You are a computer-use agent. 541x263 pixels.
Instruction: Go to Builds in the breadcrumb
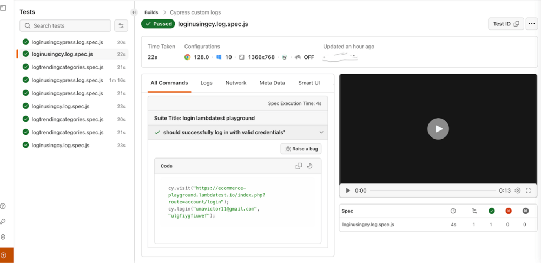pyautogui.click(x=151, y=12)
